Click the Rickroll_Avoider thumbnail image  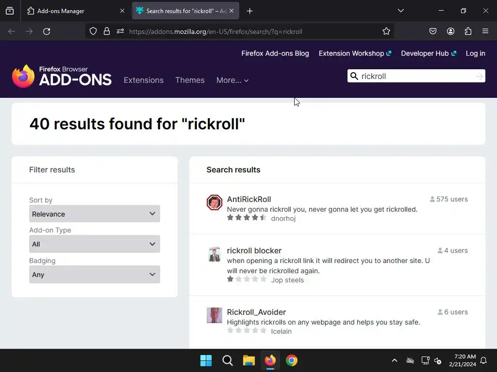(x=214, y=315)
